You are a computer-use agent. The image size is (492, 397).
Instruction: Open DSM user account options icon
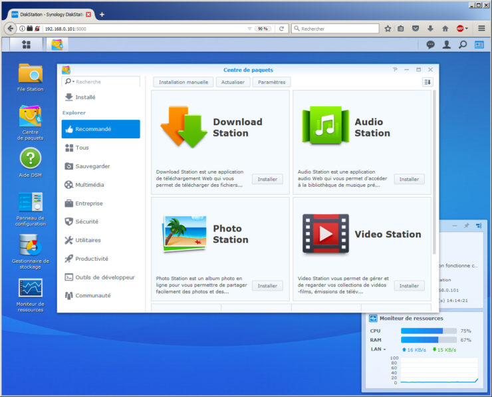[447, 45]
